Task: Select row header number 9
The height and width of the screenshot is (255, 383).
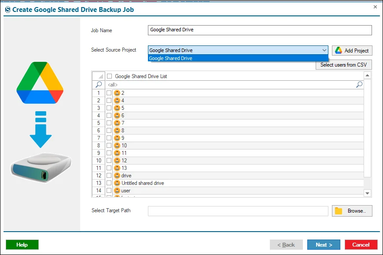Action: click(x=99, y=153)
